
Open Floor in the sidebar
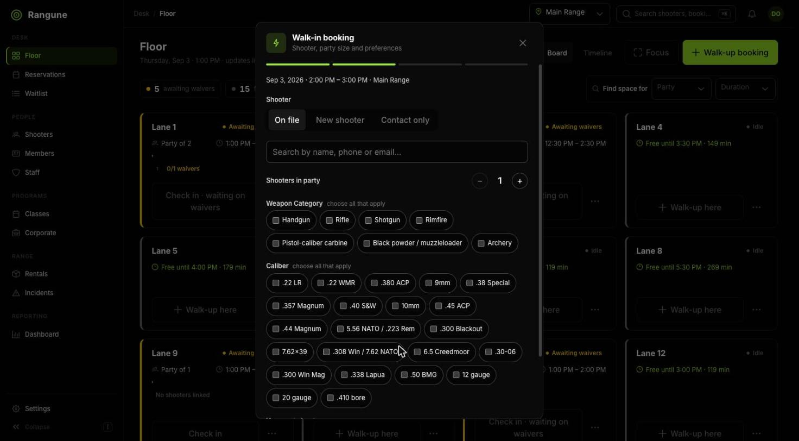point(61,55)
